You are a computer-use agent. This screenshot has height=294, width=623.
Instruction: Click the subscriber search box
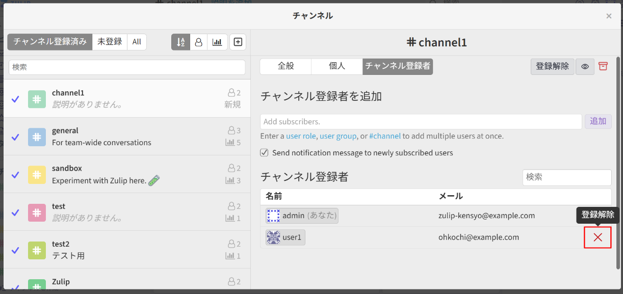click(x=566, y=177)
